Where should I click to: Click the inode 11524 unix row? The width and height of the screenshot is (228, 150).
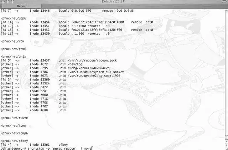pos(33,84)
